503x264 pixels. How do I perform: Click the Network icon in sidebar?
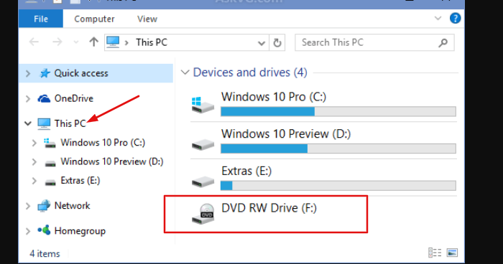pos(44,206)
